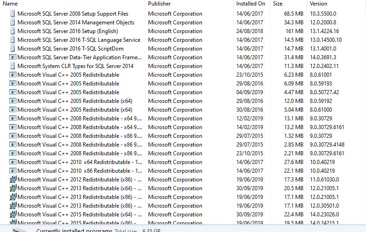Click the install date 12/02/2019

250,119
